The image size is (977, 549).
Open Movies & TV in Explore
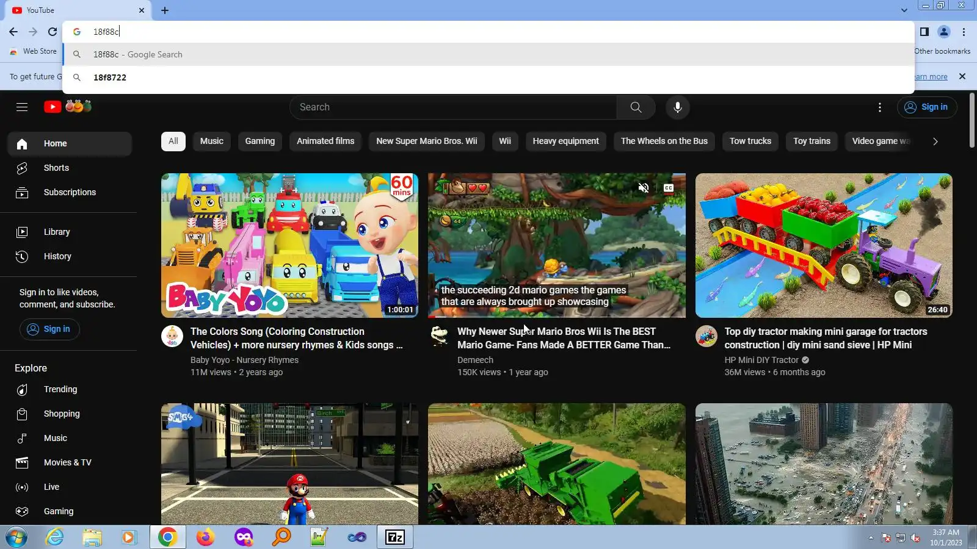coord(70,462)
